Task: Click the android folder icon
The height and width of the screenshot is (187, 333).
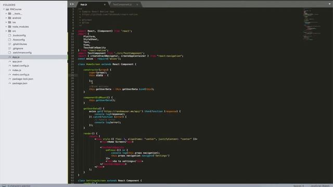Action: pos(9,18)
